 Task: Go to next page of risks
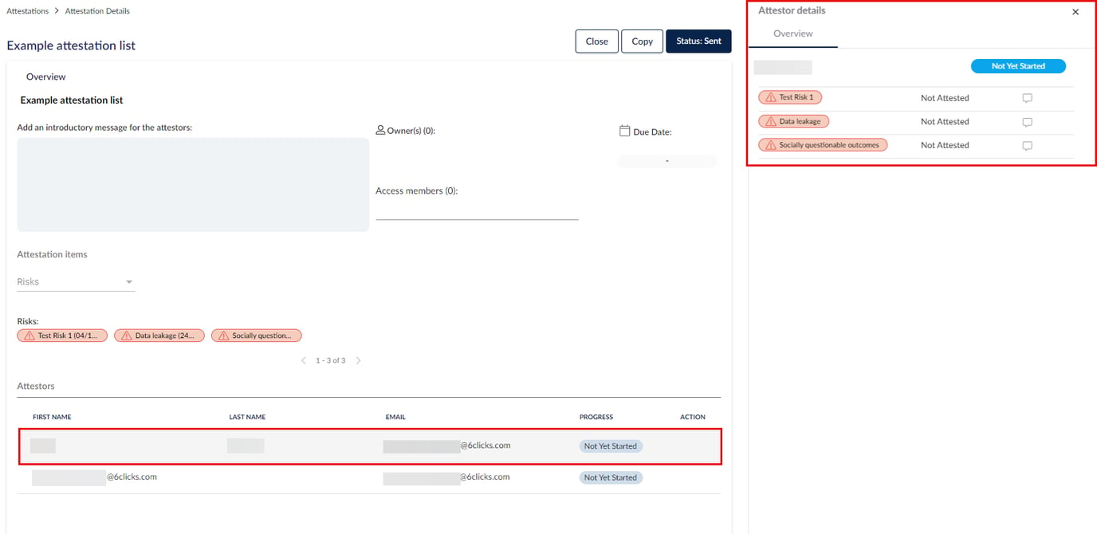click(358, 360)
